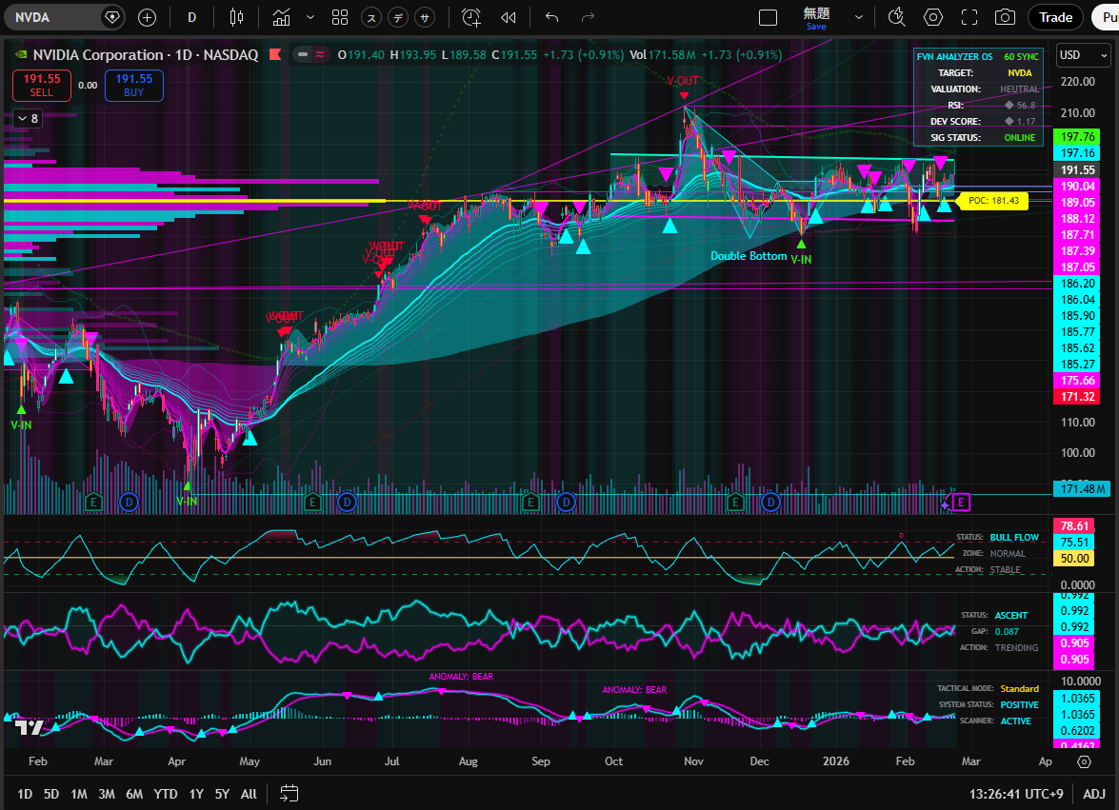Open the USD currency dropdown
1119x810 pixels.
(x=1084, y=55)
